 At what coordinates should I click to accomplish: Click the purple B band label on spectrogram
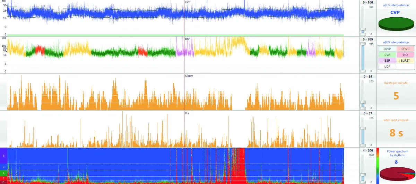click(3, 156)
